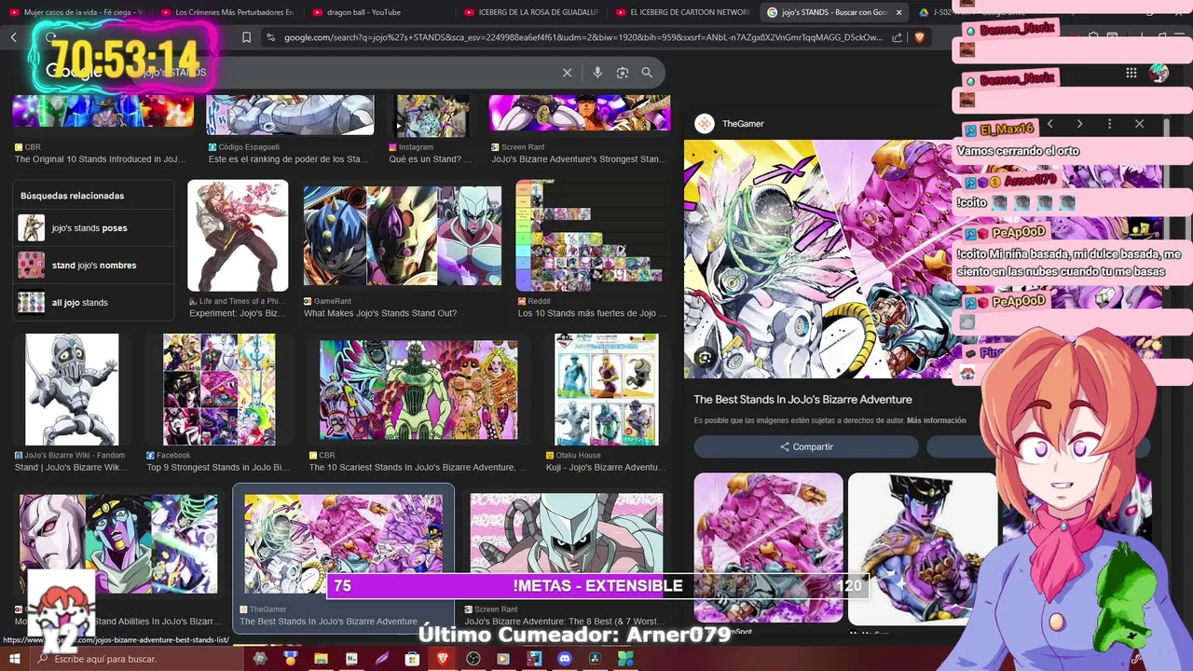
Task: Open 'Más información' copyright link
Action: coord(936,420)
